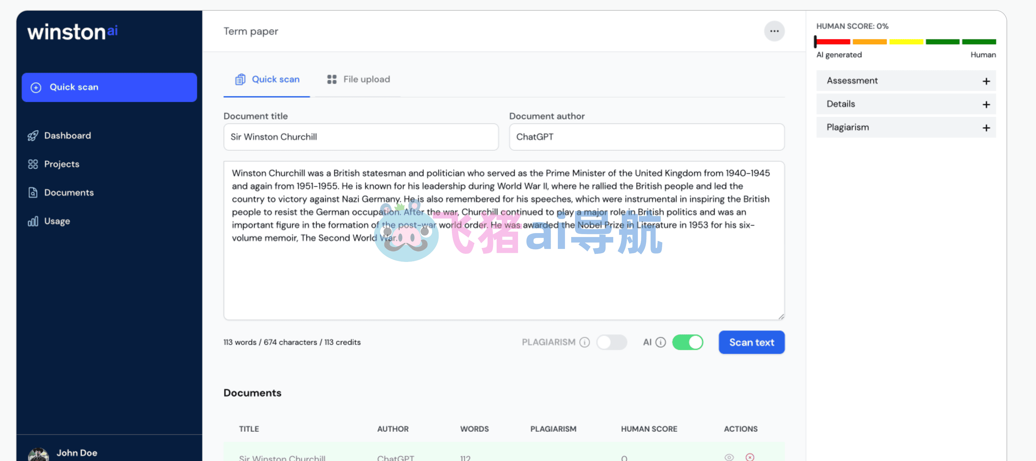
Task: Expand the Details section
Action: 906,104
